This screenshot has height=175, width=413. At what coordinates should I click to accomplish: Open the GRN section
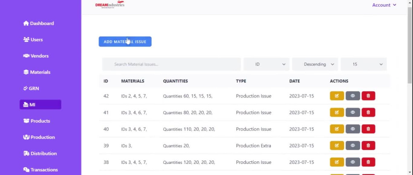click(31, 89)
